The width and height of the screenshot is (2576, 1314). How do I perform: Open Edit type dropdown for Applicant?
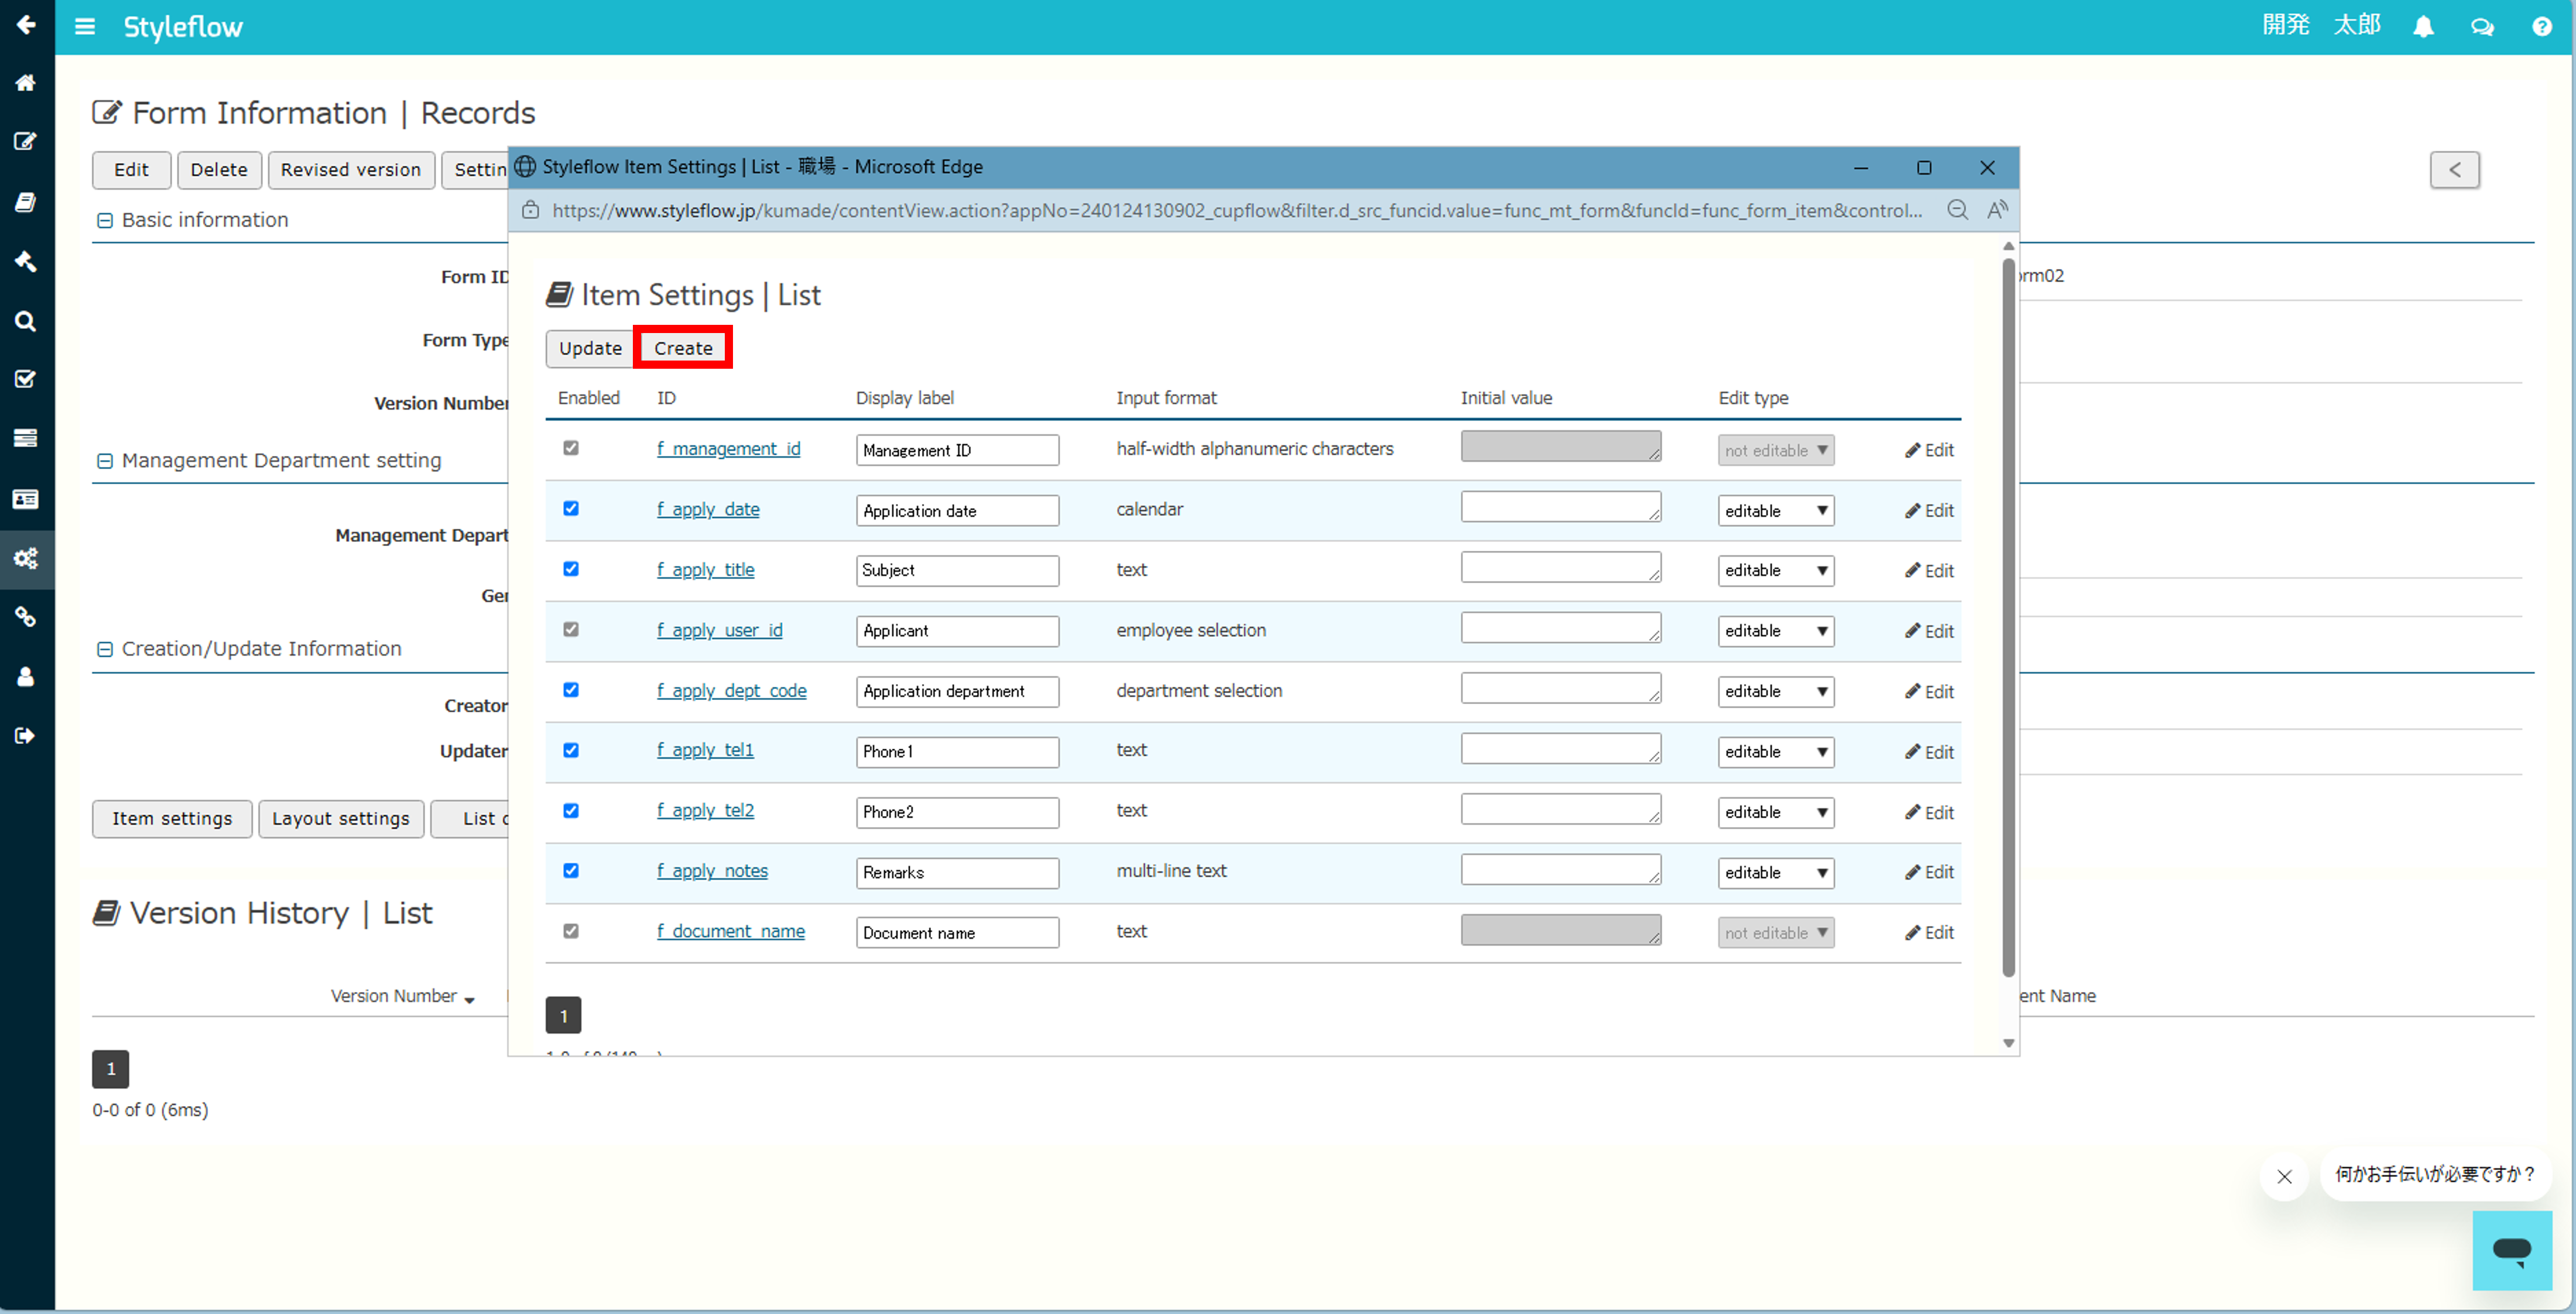[1776, 631]
